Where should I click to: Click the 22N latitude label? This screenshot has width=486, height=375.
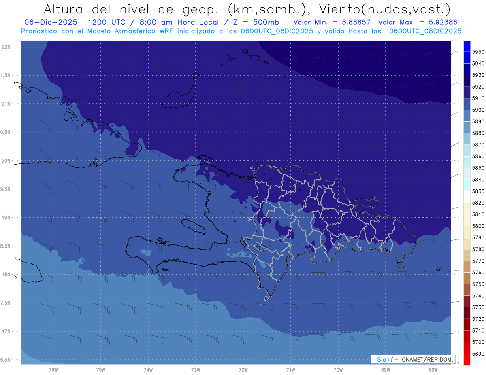[6, 47]
